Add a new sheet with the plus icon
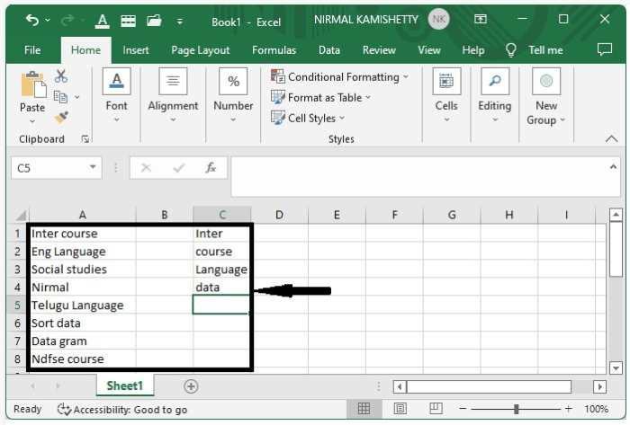This screenshot has height=425, width=630. pyautogui.click(x=191, y=385)
